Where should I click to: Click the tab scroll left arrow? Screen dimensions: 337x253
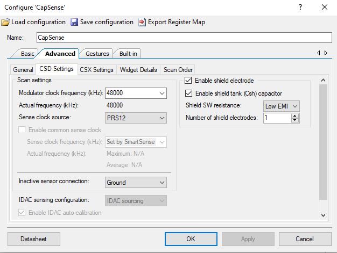click(x=319, y=53)
